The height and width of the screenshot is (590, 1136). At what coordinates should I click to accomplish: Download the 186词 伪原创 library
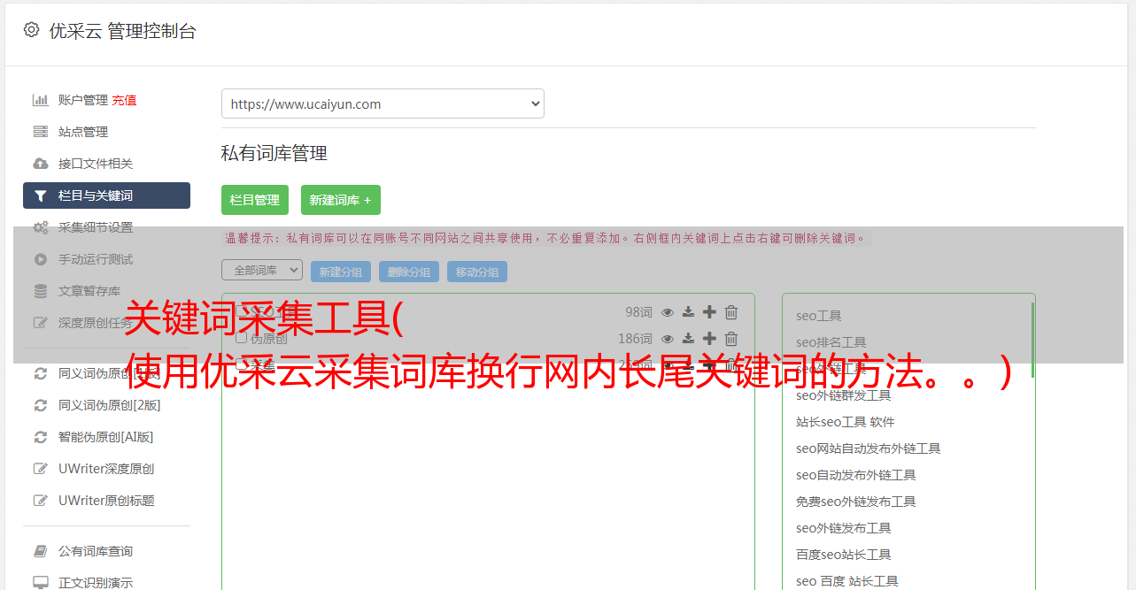(688, 339)
